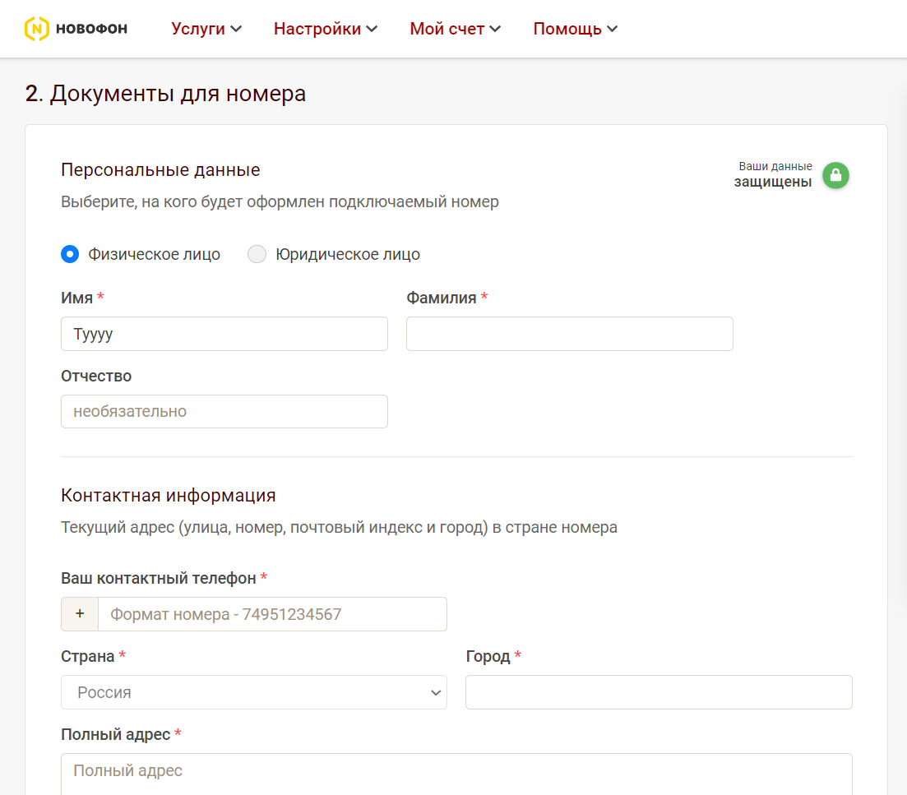Click the Полный адрес text area
This screenshot has width=907, height=795.
tap(456, 773)
